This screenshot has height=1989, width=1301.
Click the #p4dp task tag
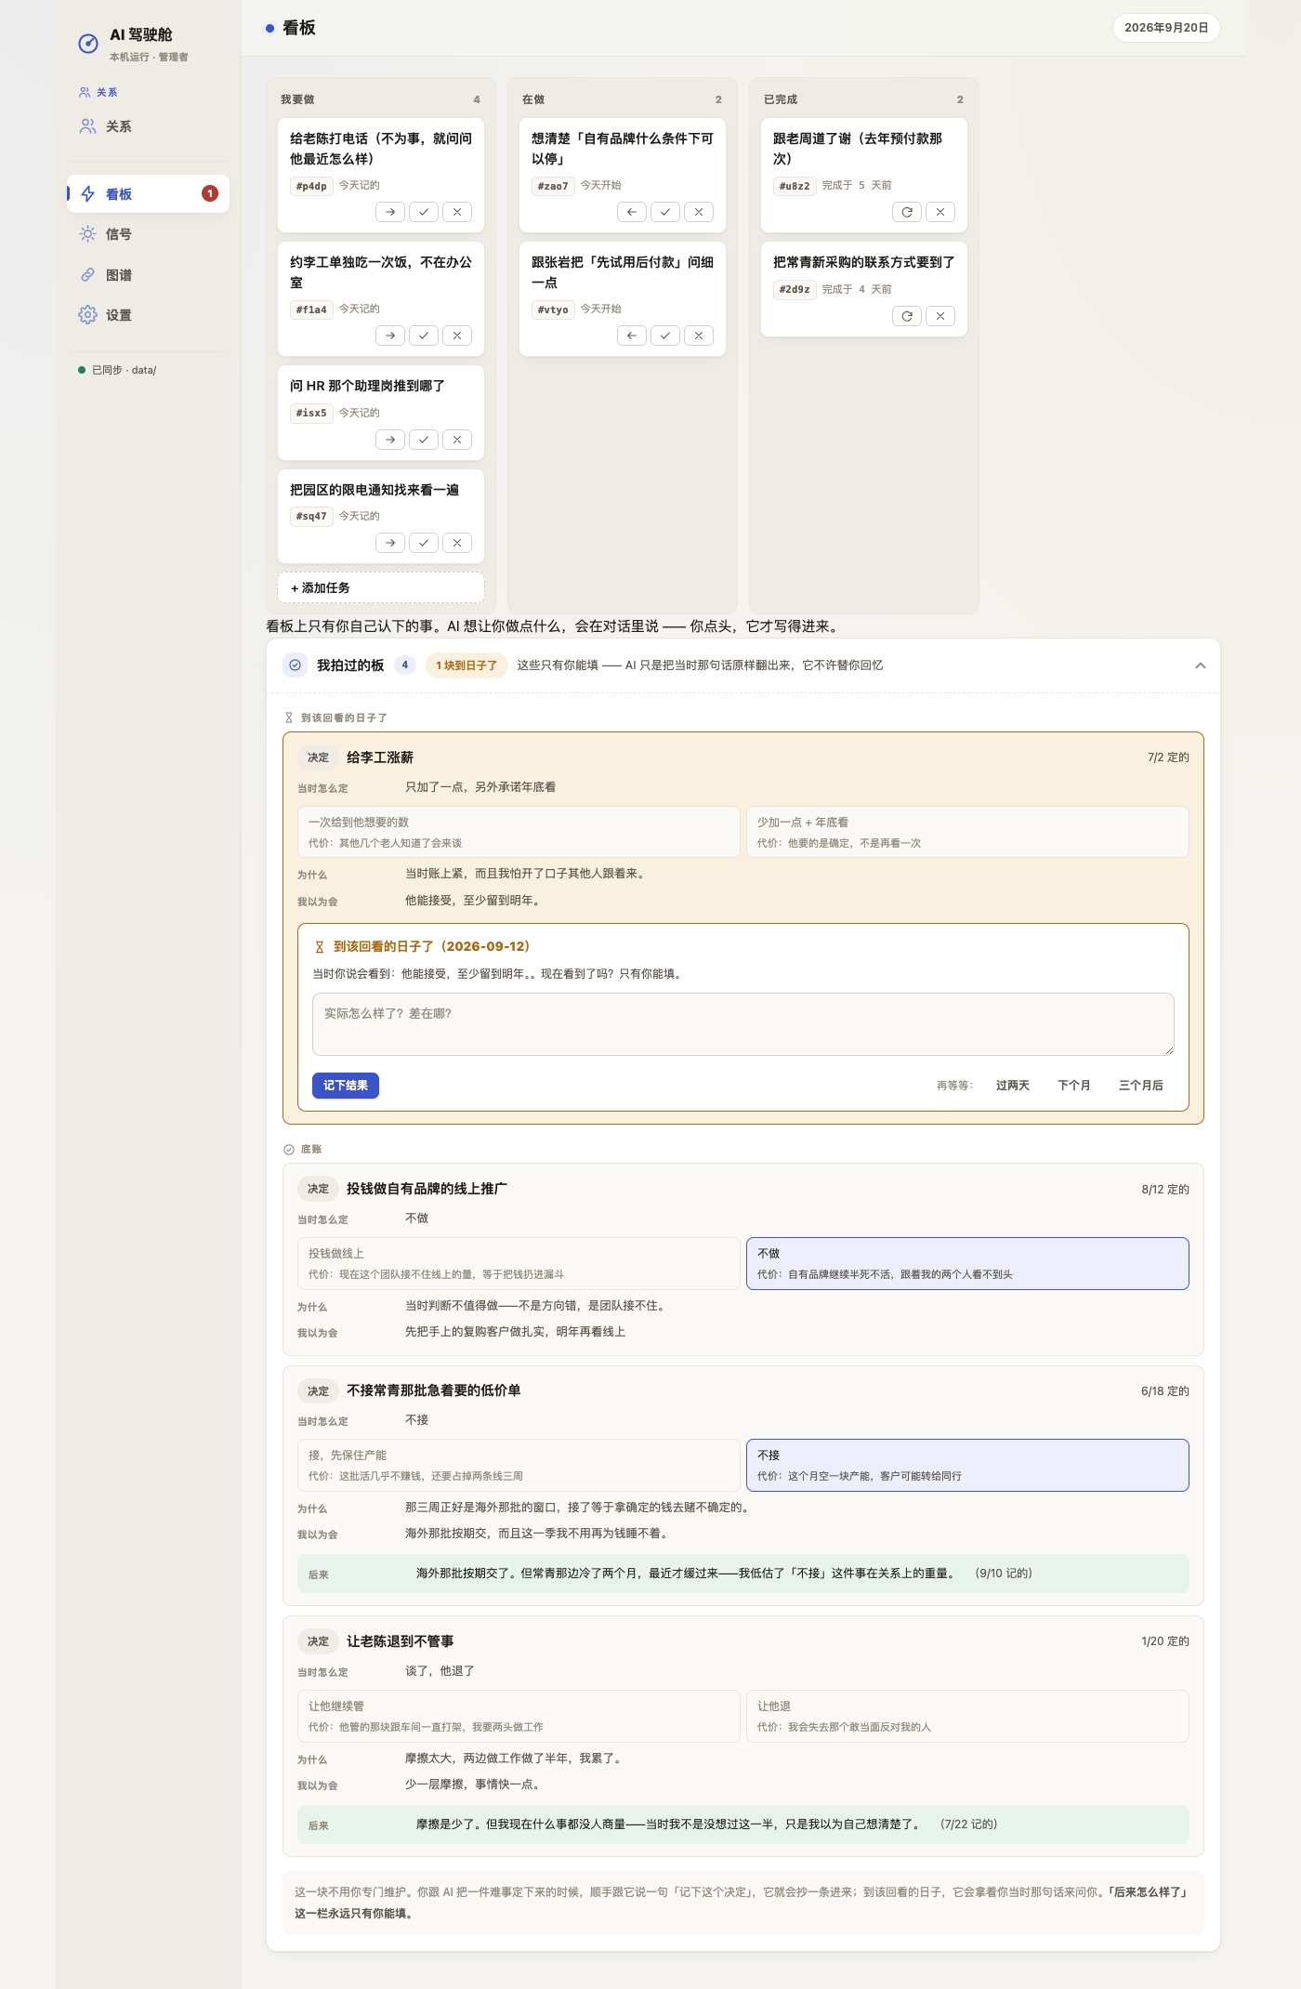(x=311, y=186)
